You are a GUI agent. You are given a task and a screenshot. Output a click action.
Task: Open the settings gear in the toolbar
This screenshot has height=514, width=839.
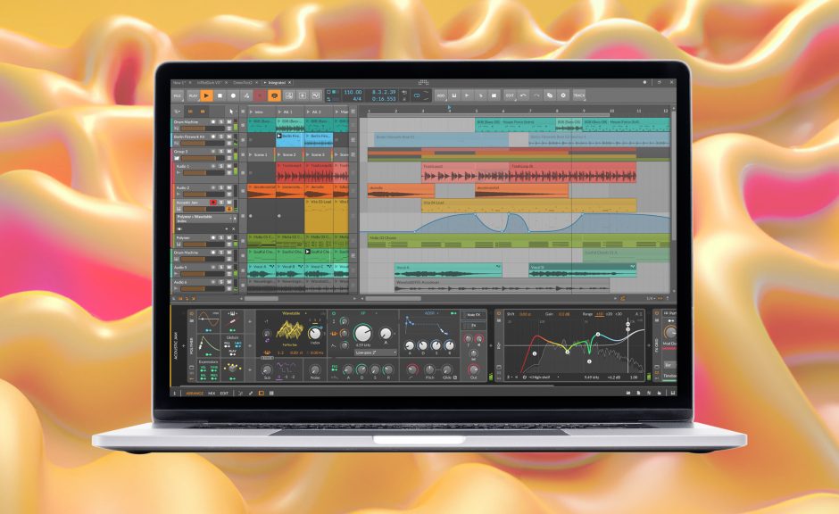pyautogui.click(x=561, y=94)
